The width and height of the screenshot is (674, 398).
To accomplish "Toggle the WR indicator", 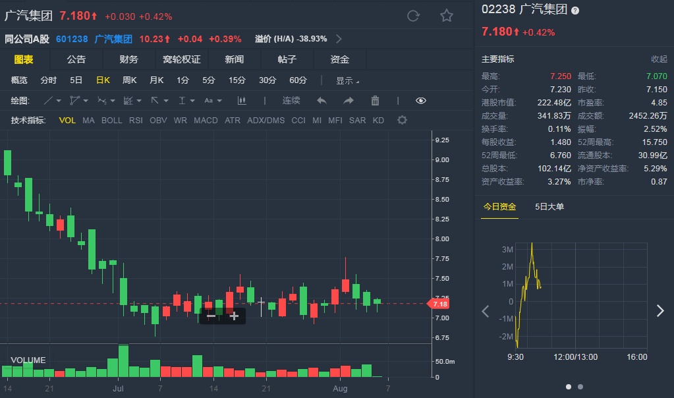I will tap(180, 121).
